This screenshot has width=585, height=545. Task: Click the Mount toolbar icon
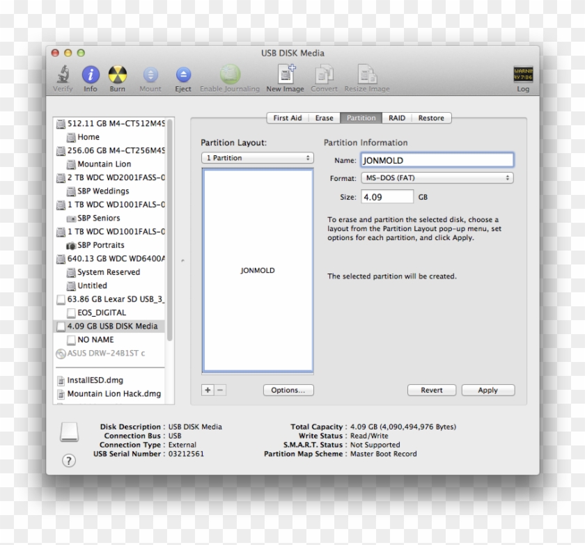150,74
